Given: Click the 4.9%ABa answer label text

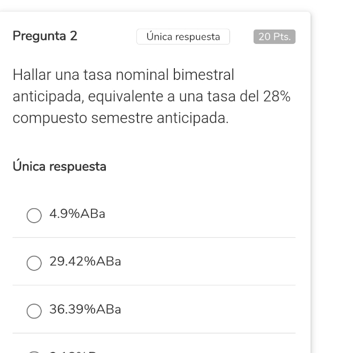Looking at the screenshot, I should (77, 215).
